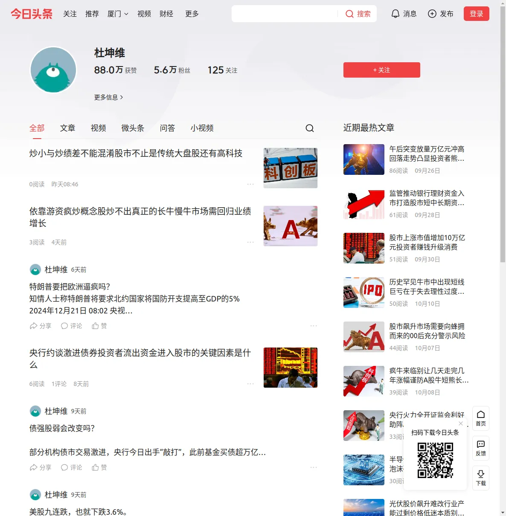Viewport: 506px width, 516px height.
Task: Click the search magnifier 搜索 button
Action: [358, 14]
